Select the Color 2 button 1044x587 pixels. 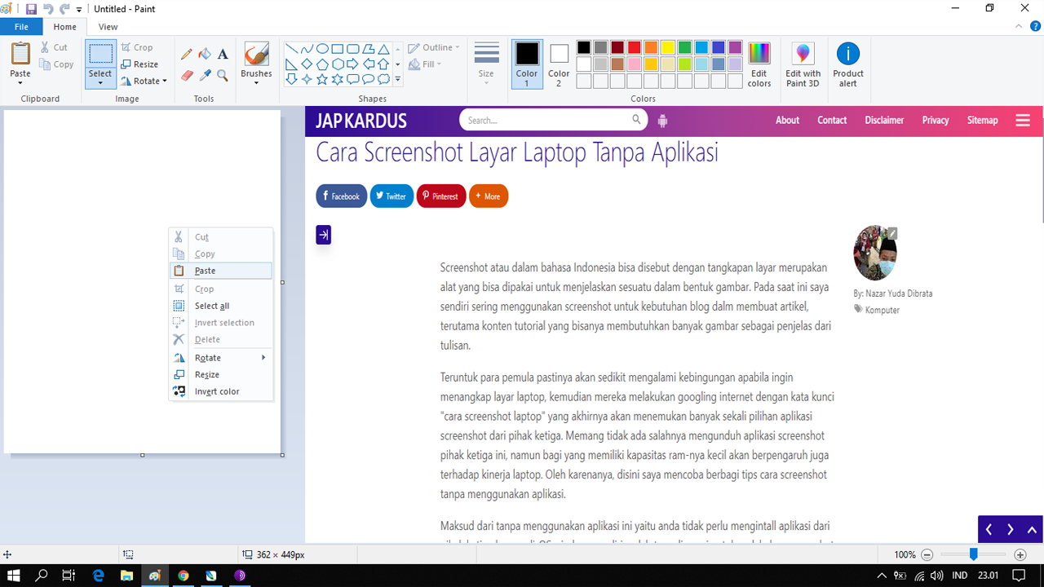[559, 64]
